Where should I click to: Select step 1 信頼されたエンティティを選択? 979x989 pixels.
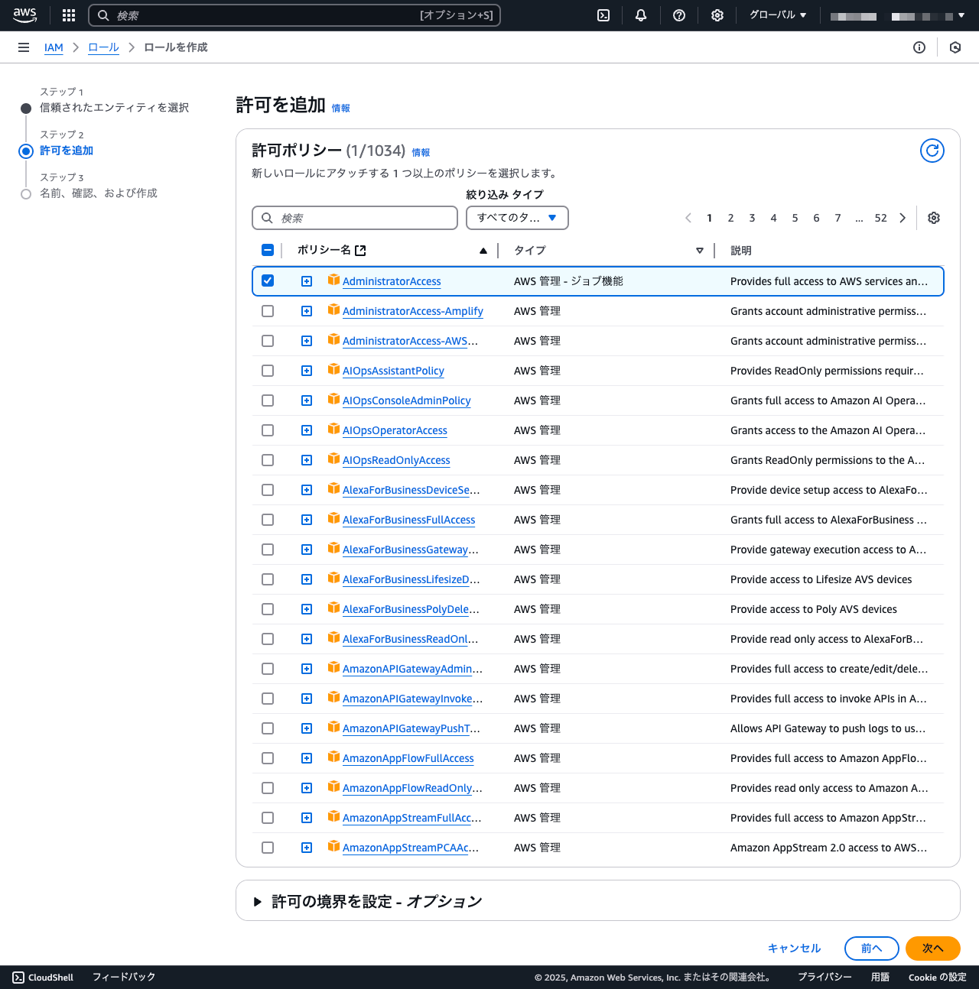(x=114, y=108)
